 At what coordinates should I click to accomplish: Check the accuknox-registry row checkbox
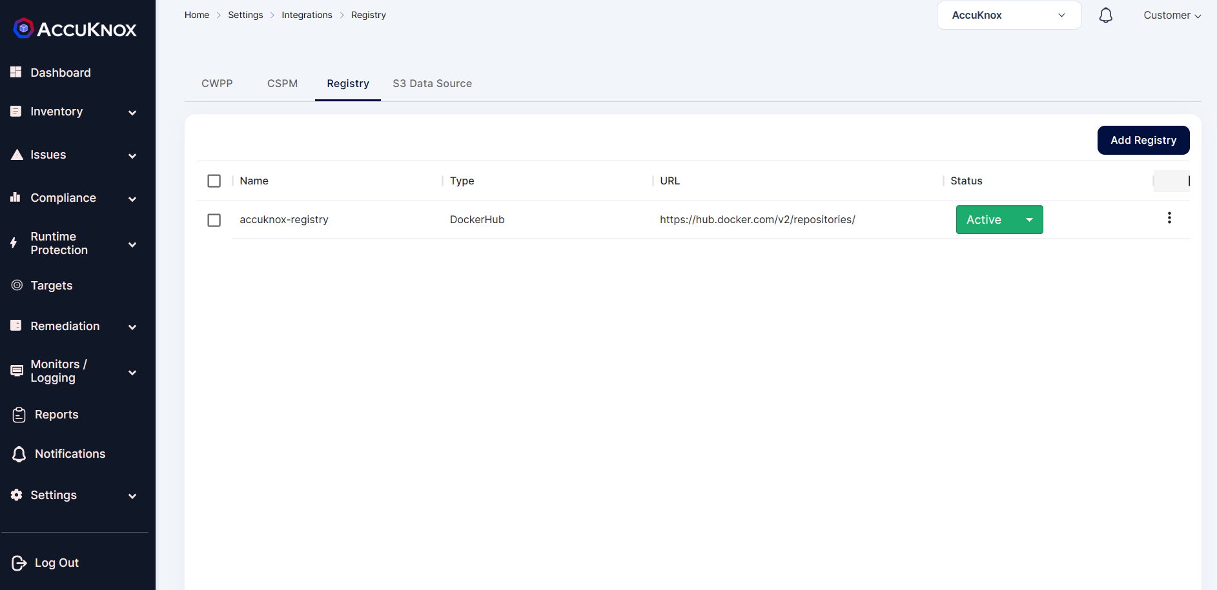pos(214,221)
